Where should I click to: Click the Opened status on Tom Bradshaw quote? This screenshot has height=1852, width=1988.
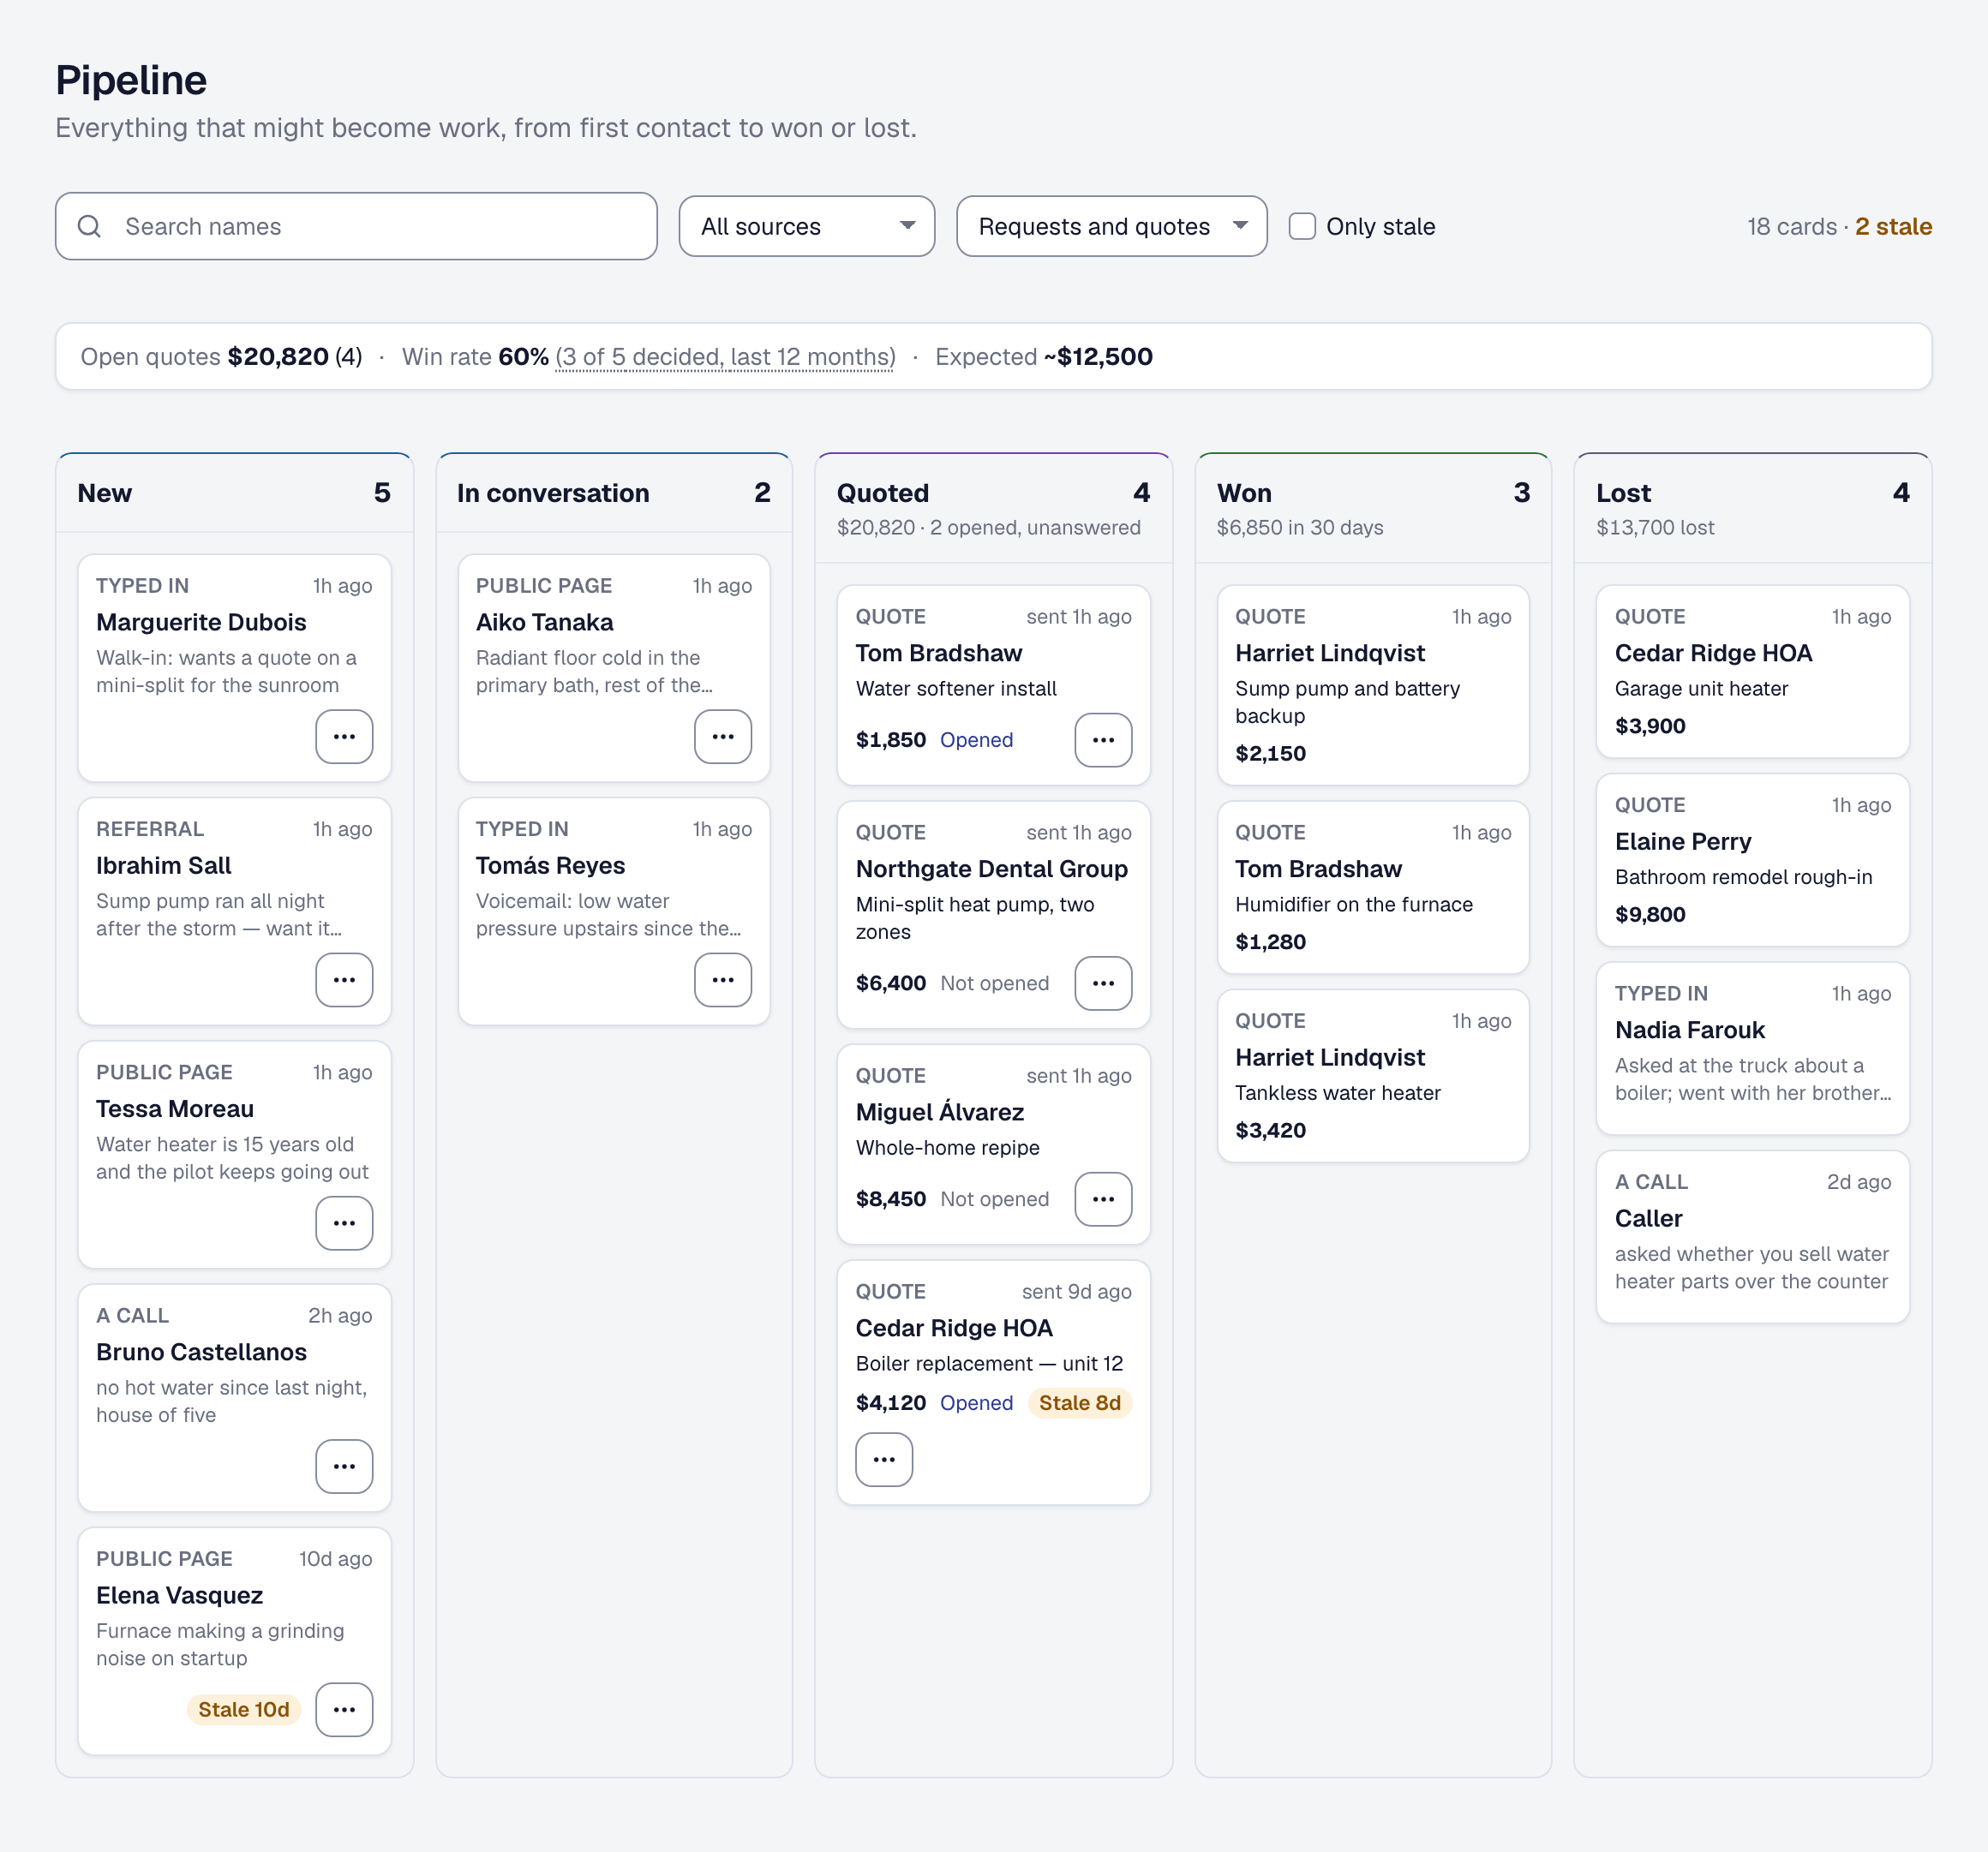(x=976, y=739)
